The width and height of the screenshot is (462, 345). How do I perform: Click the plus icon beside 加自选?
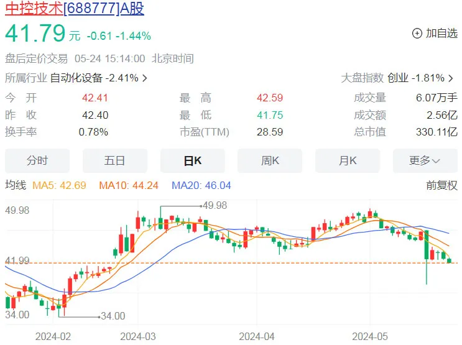pyautogui.click(x=417, y=34)
